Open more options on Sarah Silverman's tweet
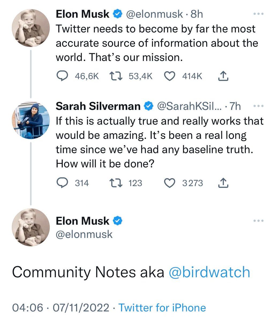Image resolution: width=277 pixels, height=321 pixels. click(x=259, y=106)
